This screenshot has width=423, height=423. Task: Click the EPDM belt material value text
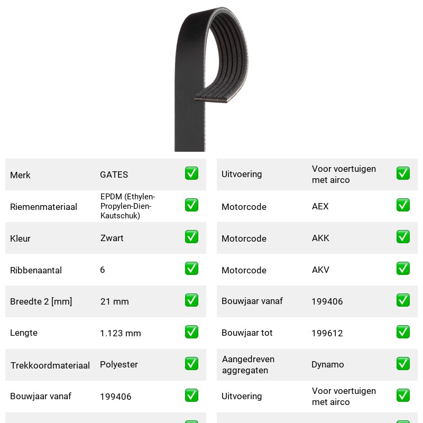coord(127,206)
